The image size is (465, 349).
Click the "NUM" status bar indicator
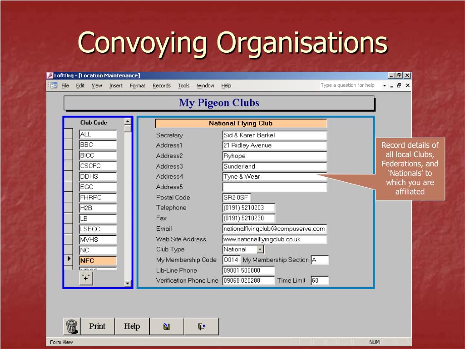point(374,342)
